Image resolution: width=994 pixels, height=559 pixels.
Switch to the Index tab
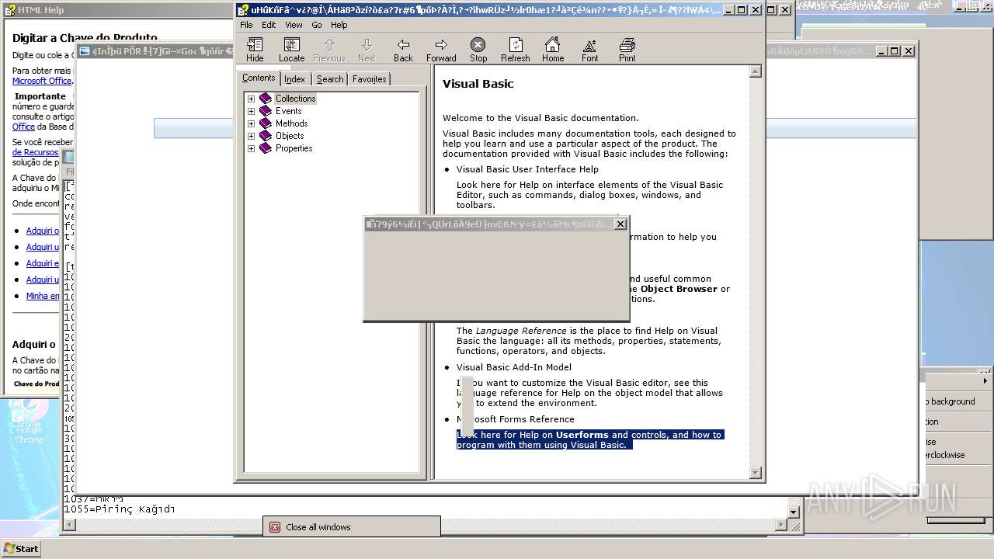294,79
